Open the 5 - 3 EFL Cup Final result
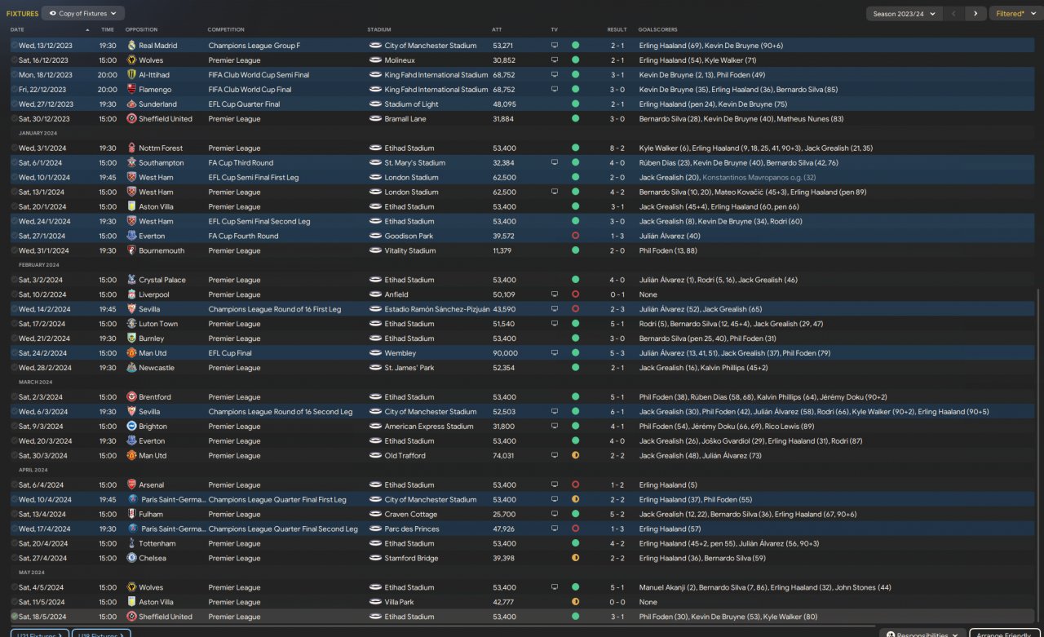Screen dimensions: 1044x637 click(617, 354)
